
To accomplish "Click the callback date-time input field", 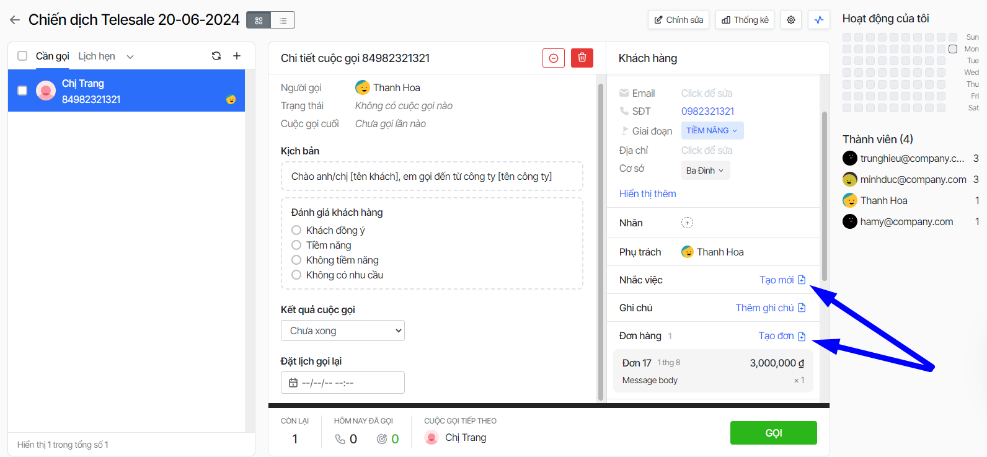I will (342, 383).
